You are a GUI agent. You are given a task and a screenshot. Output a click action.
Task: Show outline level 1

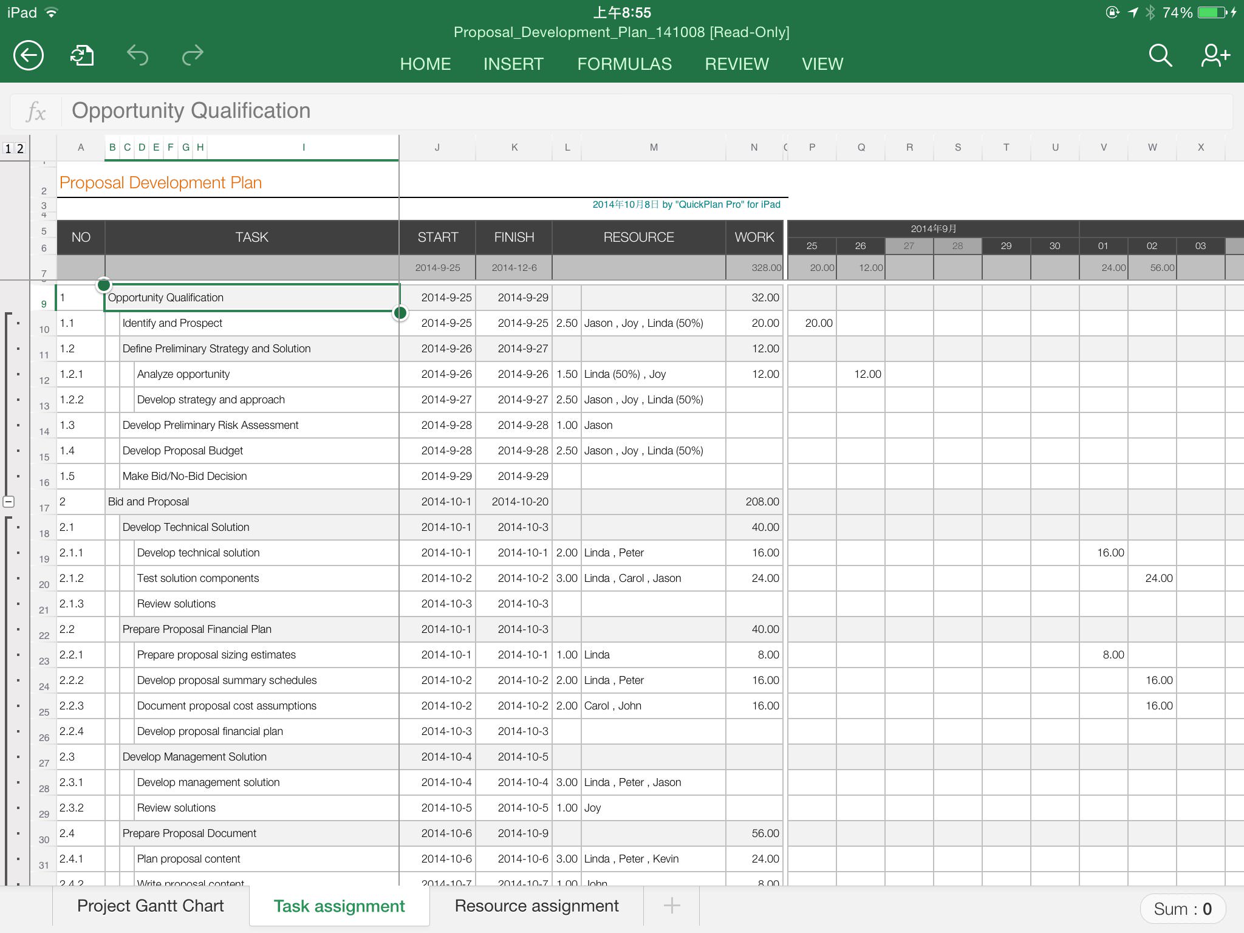click(x=8, y=148)
